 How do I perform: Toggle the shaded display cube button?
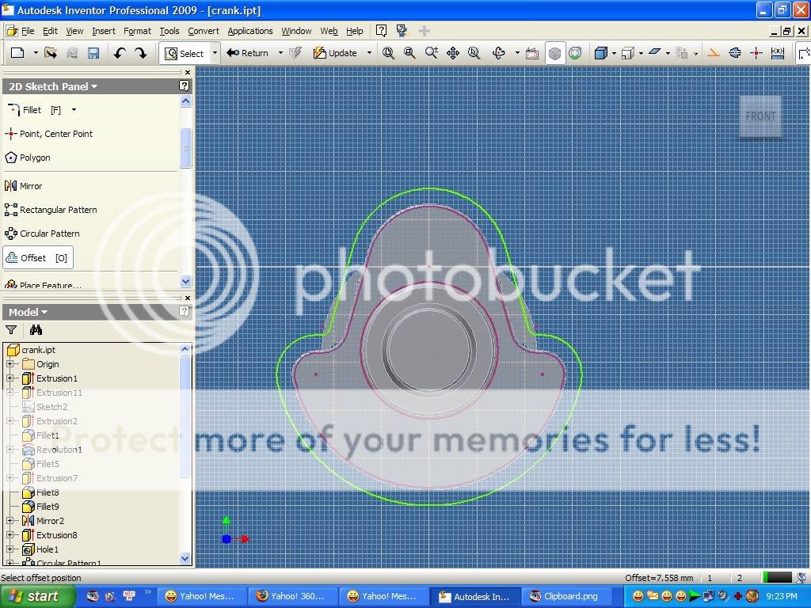pos(555,53)
